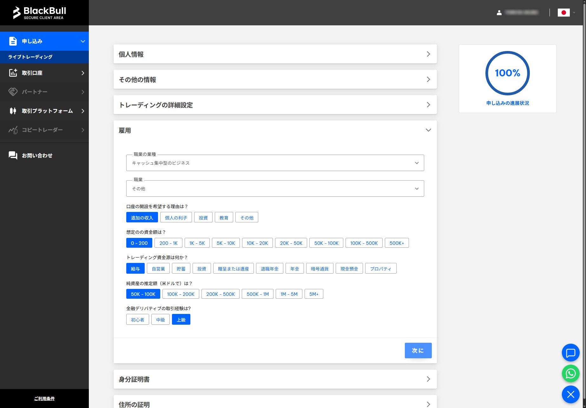The width and height of the screenshot is (586, 408).
Task: Click the 取引口座 sidebar icon
Action: pyautogui.click(x=13, y=73)
